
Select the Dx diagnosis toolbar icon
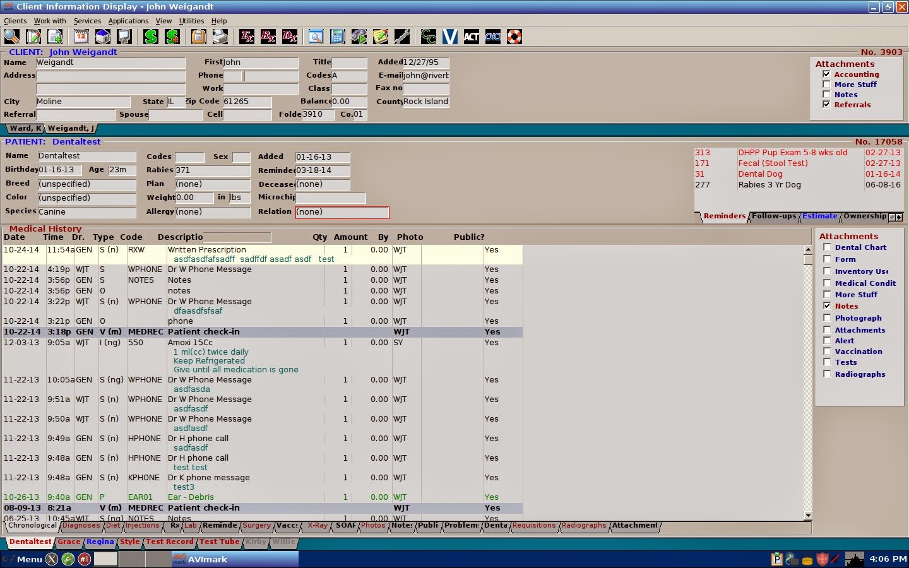point(289,37)
